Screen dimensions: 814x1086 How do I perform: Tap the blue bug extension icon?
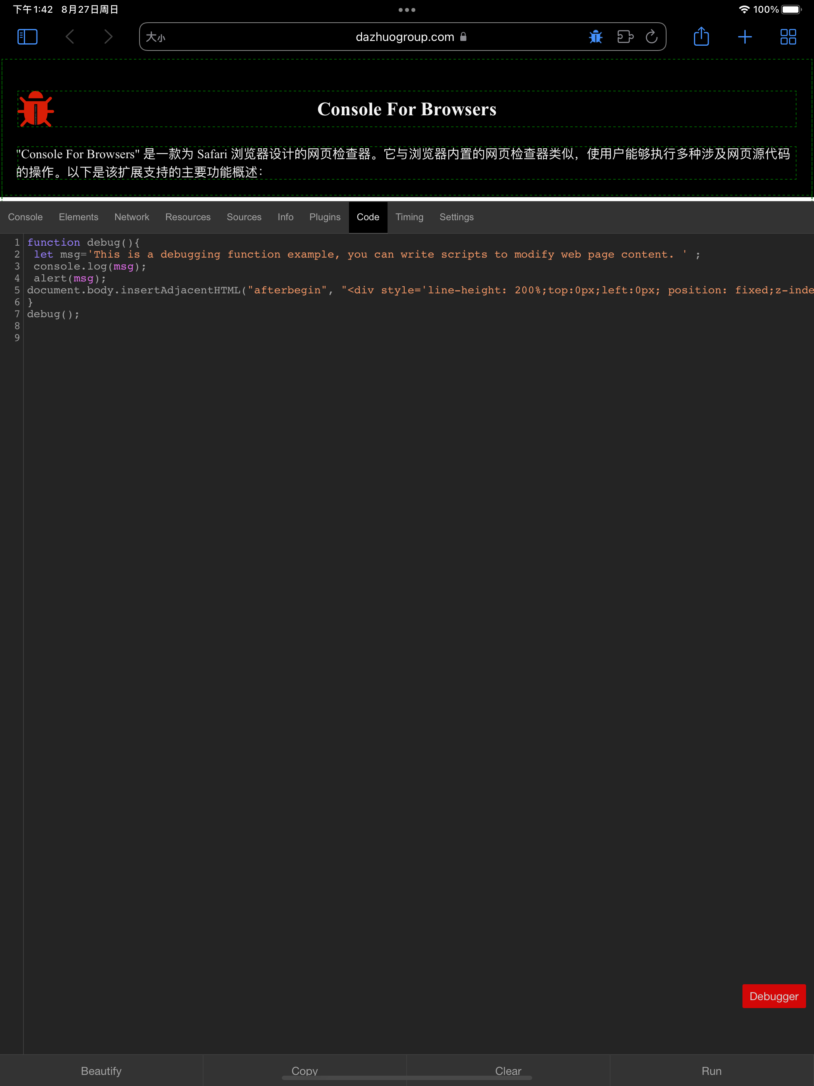(595, 37)
